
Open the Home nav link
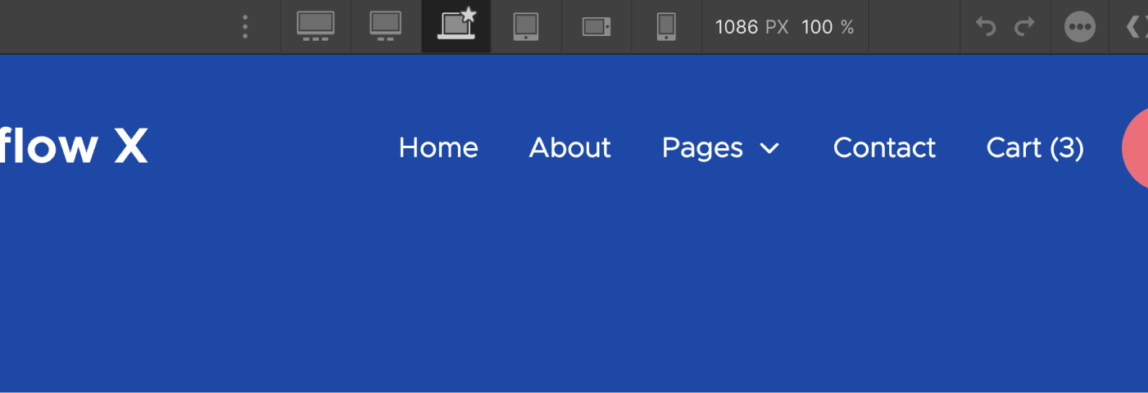pyautogui.click(x=438, y=147)
